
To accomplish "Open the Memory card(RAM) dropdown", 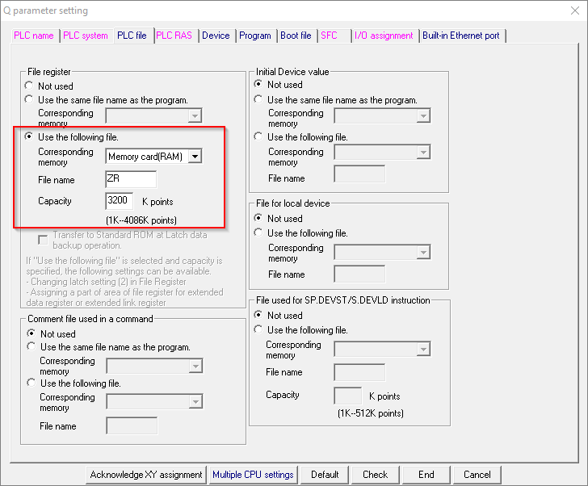I will tap(195, 157).
